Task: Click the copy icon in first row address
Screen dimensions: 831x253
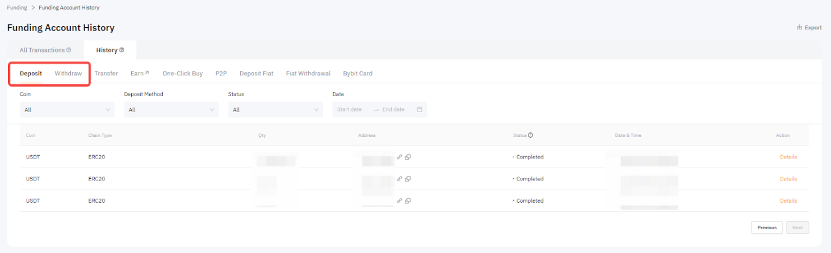Action: click(408, 157)
